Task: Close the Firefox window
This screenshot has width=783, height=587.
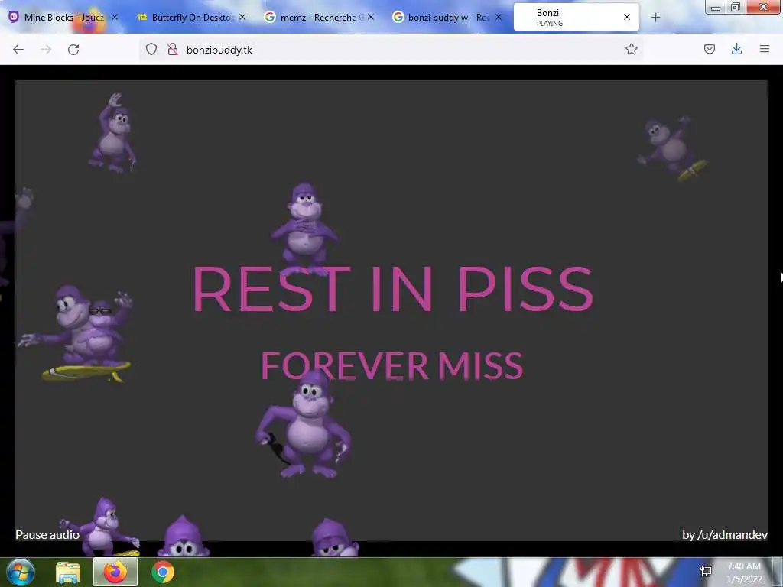Action: tap(764, 7)
